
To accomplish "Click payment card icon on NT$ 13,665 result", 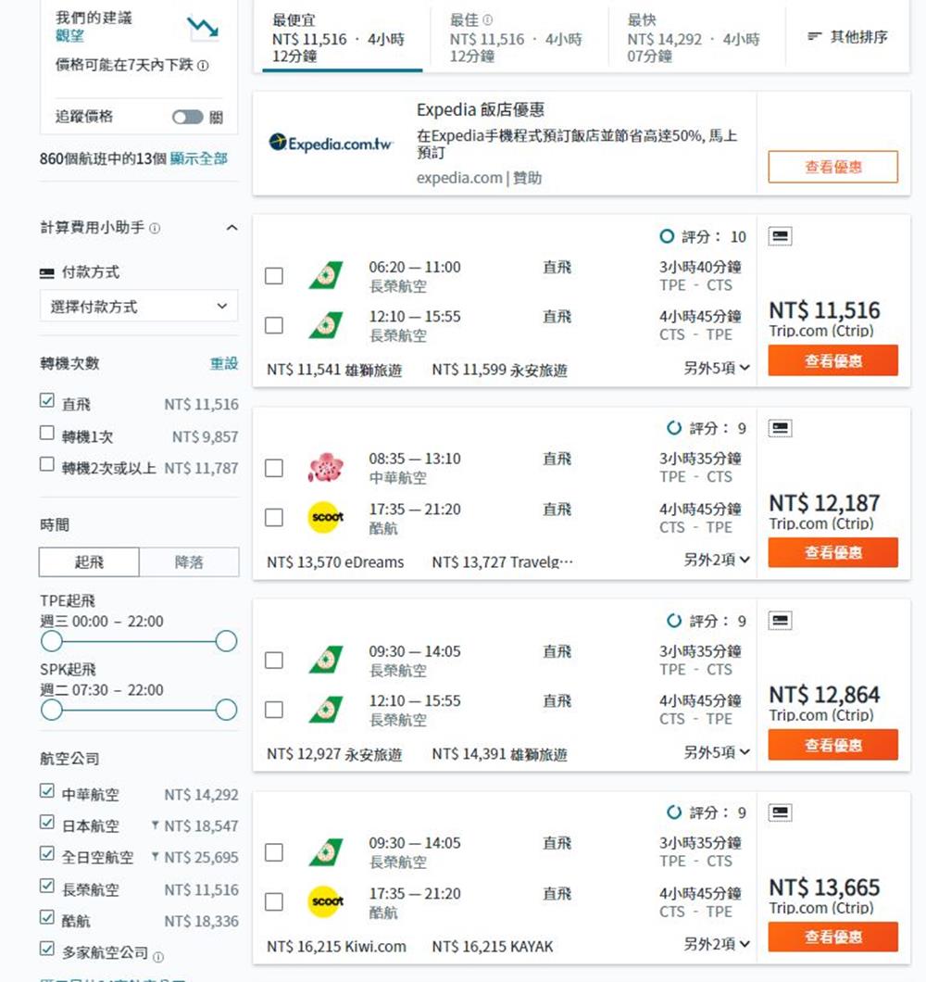I will coord(781,813).
